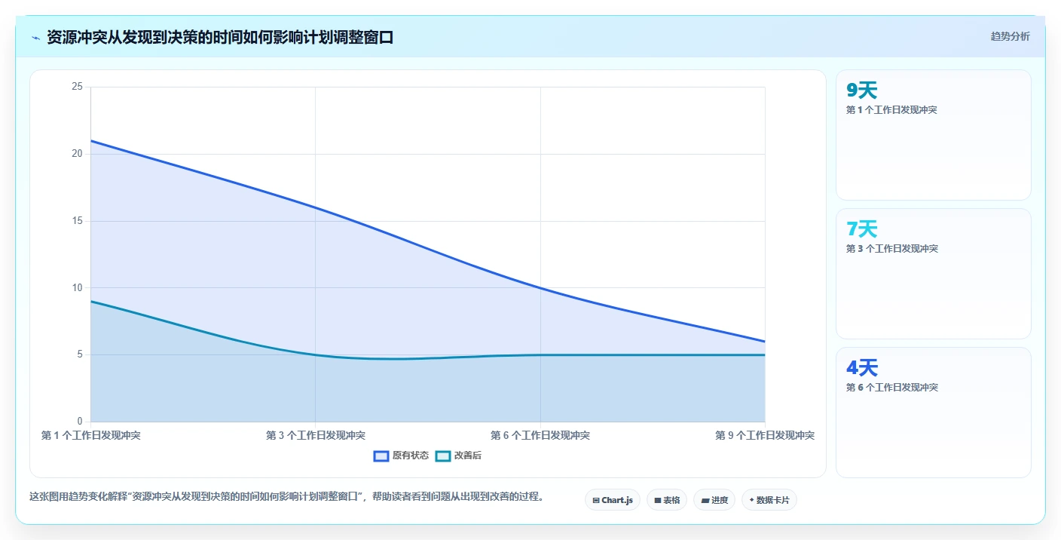Image resolution: width=1061 pixels, height=540 pixels.
Task: Toggle the 原有状态 legend swatch
Action: tap(381, 456)
